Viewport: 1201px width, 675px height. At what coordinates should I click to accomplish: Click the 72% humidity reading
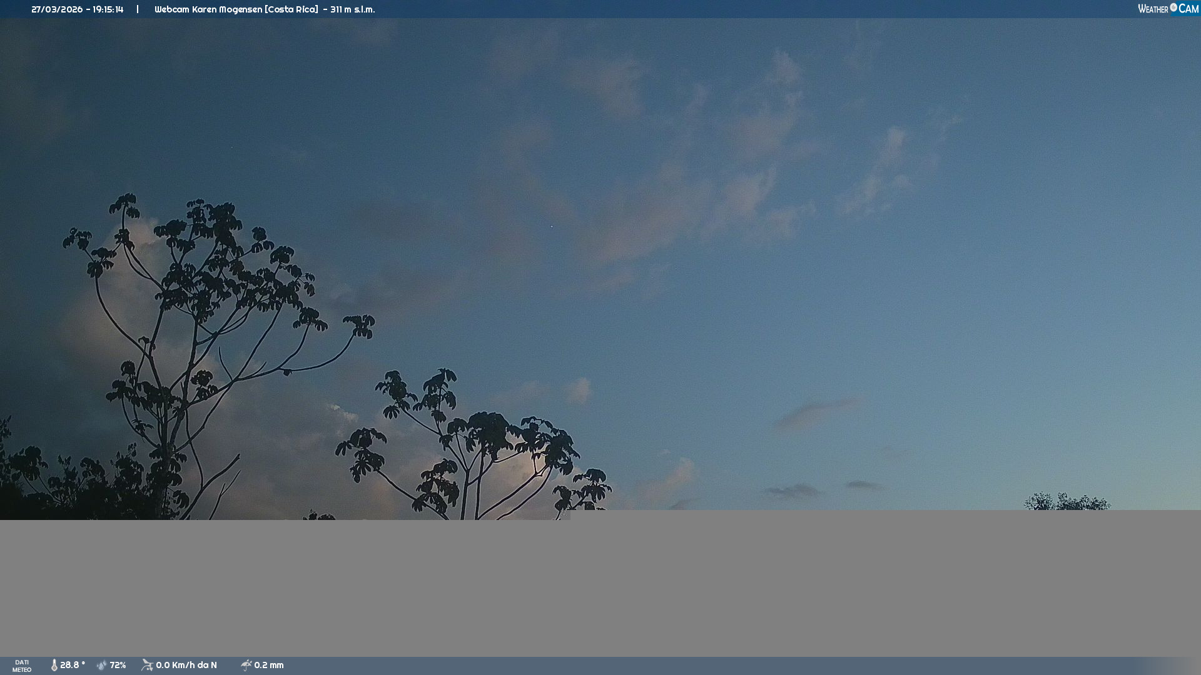(118, 665)
